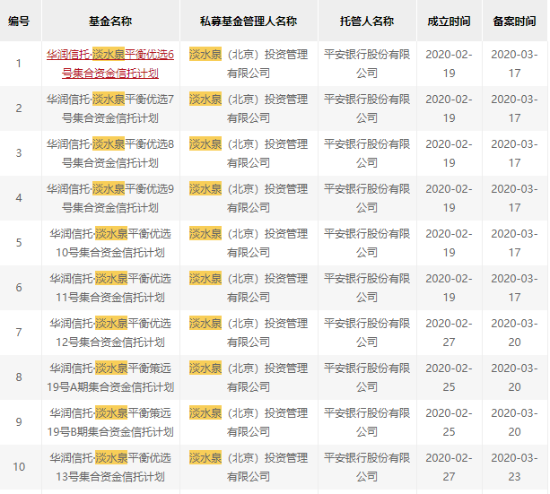Click manager 淡水泉（北京）投资管理有限公司 in row 7
Viewport: 550px width, 494px height.
249,333
